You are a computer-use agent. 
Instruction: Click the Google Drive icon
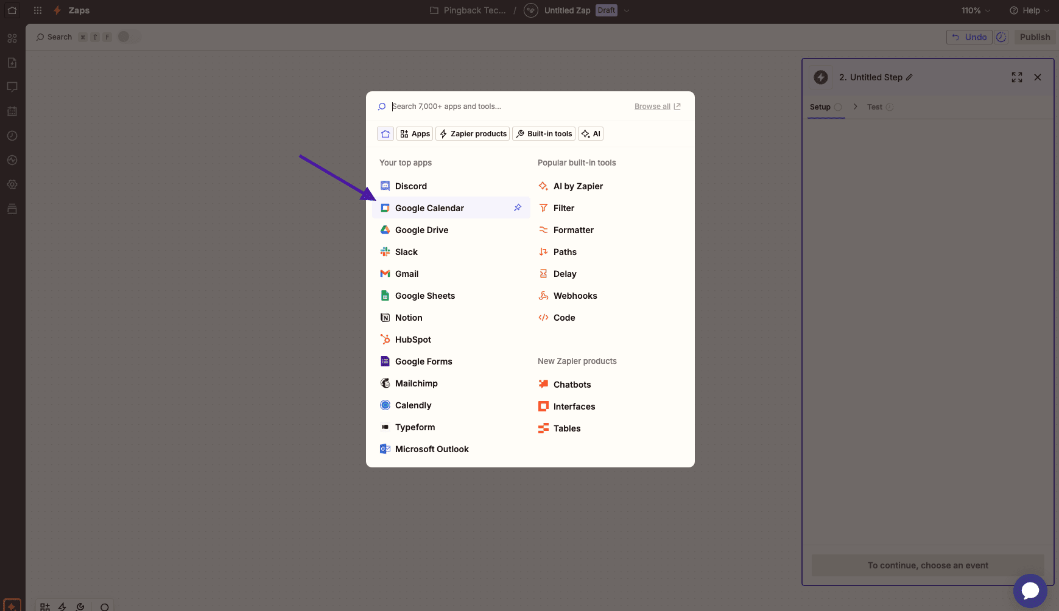[x=385, y=229]
